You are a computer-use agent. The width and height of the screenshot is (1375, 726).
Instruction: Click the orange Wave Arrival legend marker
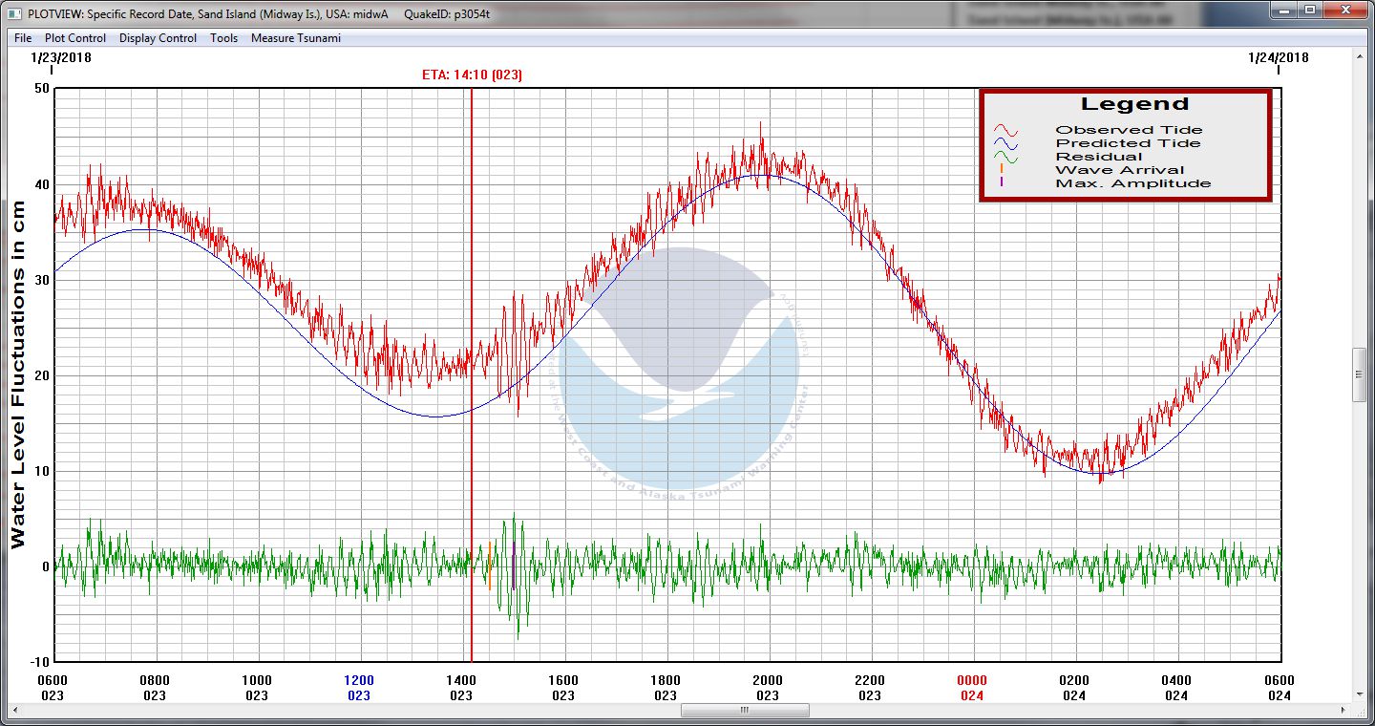[x=1001, y=169]
